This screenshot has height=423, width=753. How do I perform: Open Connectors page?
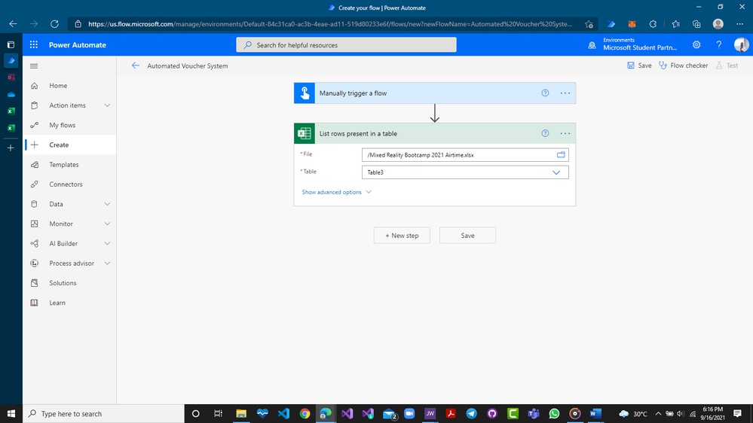69,184
